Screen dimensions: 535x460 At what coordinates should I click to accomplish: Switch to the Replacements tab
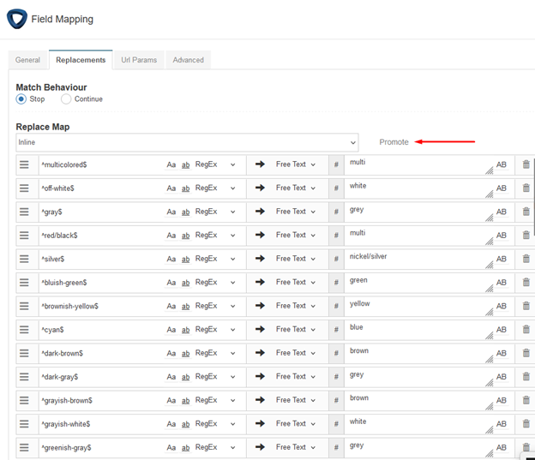click(81, 60)
